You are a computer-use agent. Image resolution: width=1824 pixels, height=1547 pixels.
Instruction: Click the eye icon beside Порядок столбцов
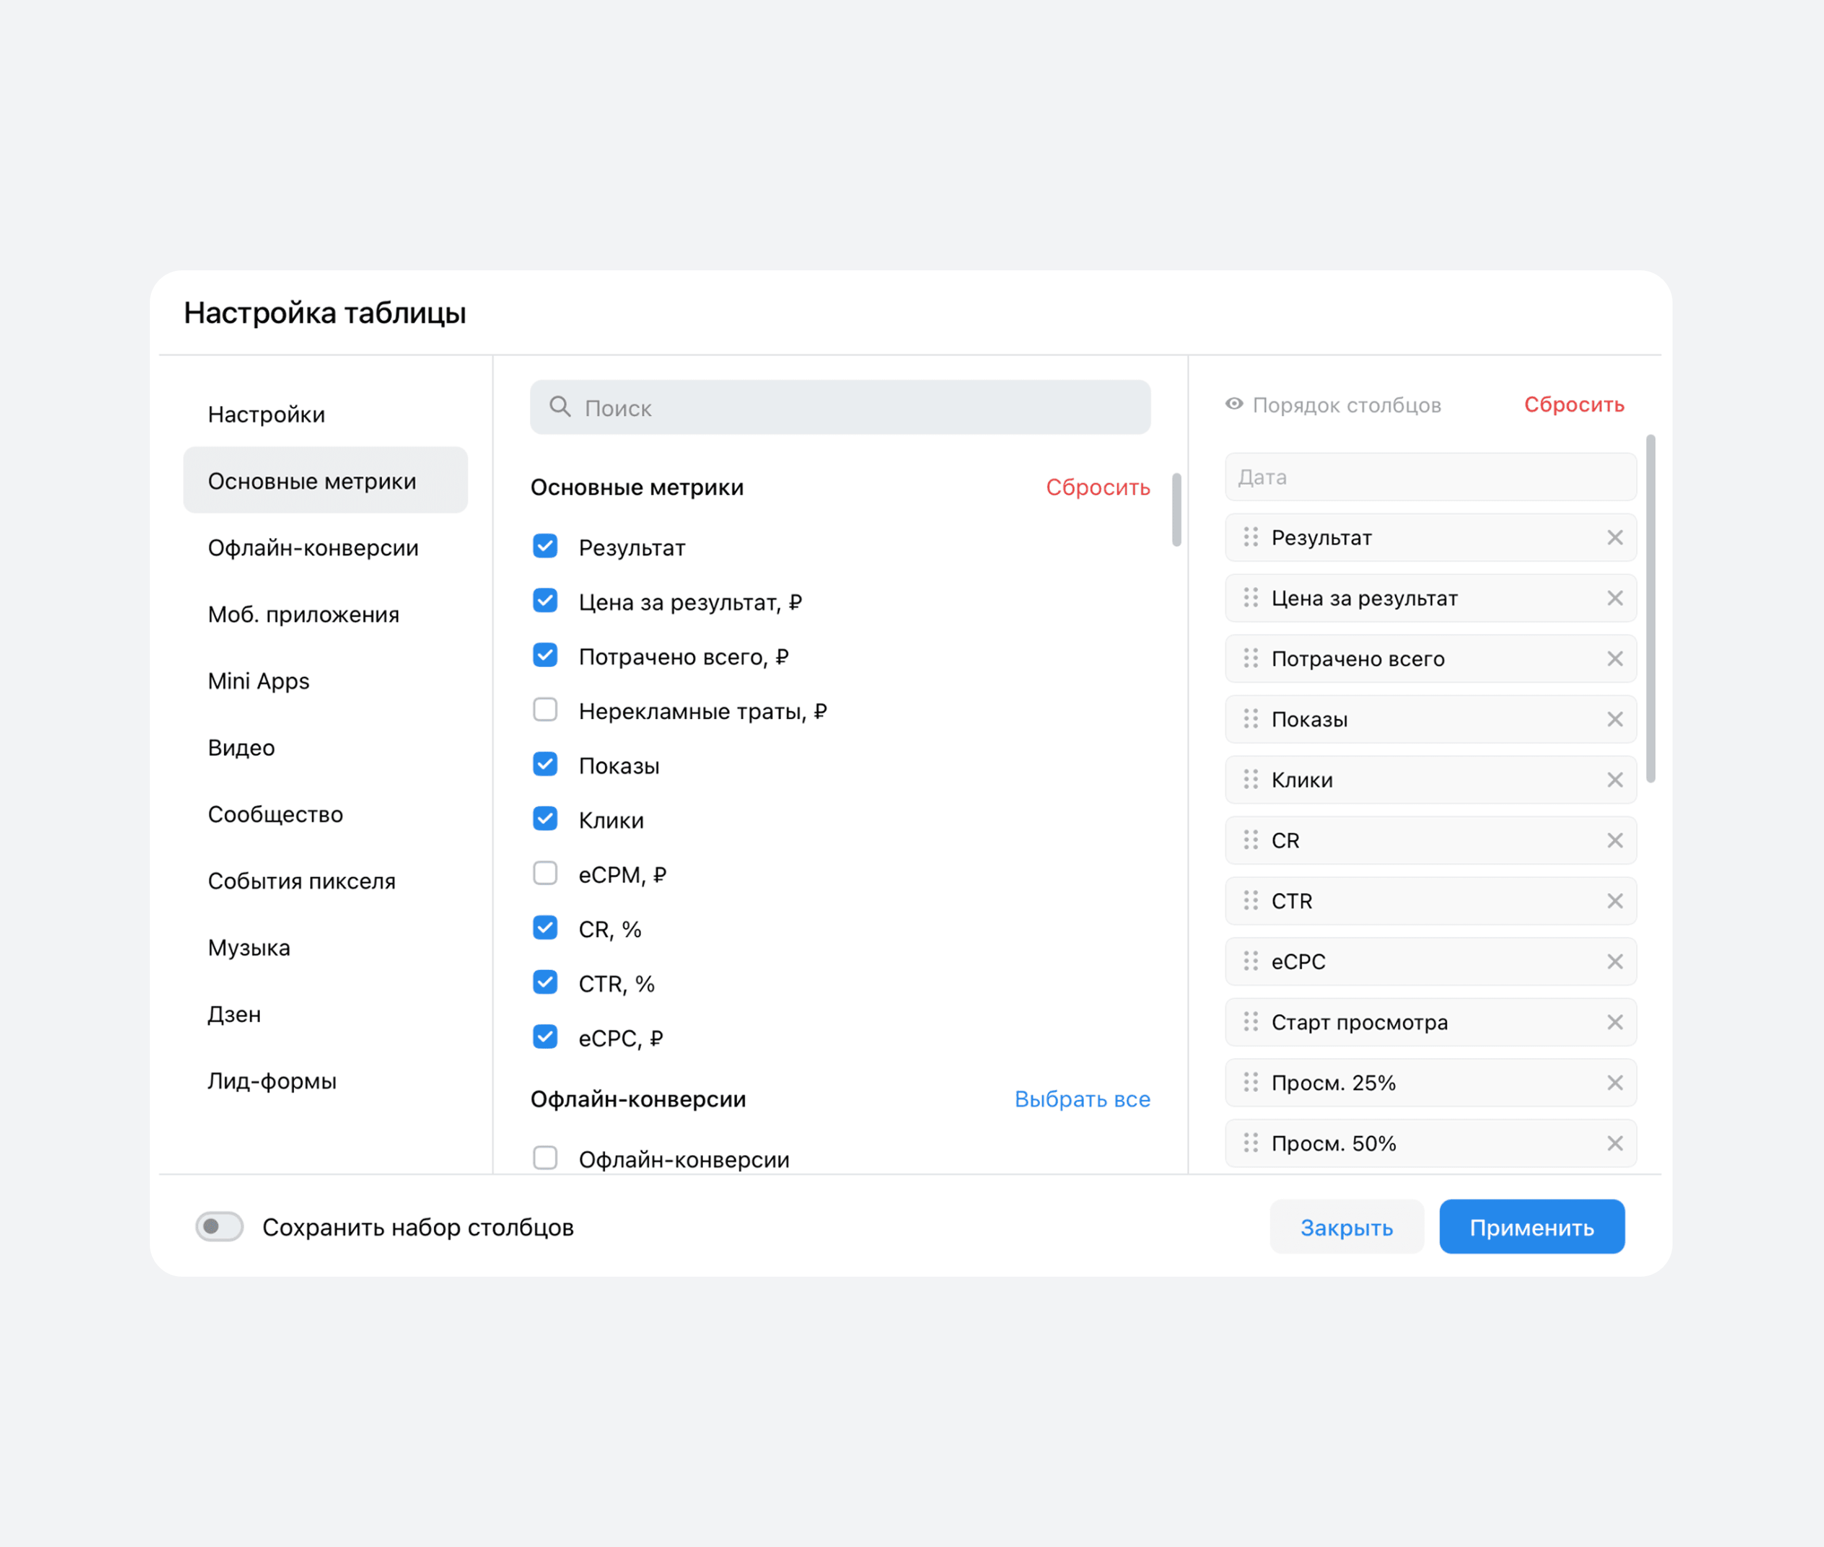pos(1234,404)
